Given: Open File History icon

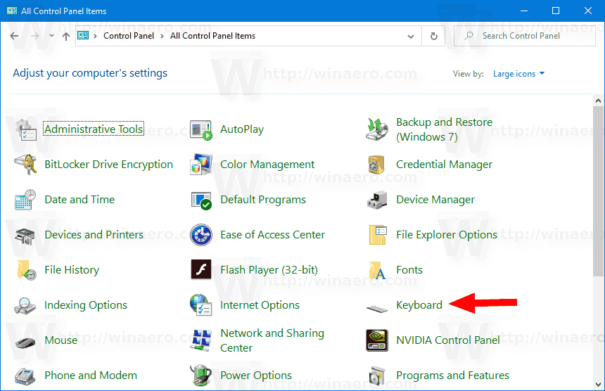Looking at the screenshot, I should [x=27, y=270].
